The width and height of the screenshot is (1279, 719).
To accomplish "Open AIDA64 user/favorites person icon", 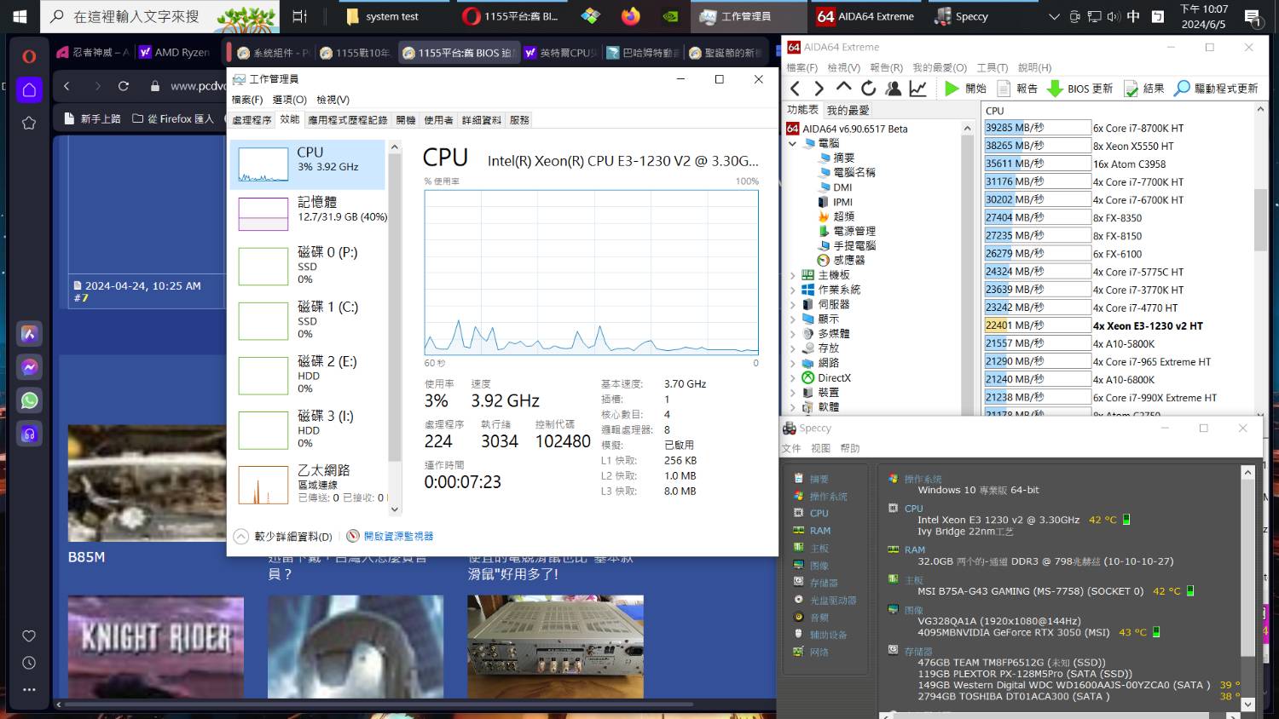I will click(893, 88).
